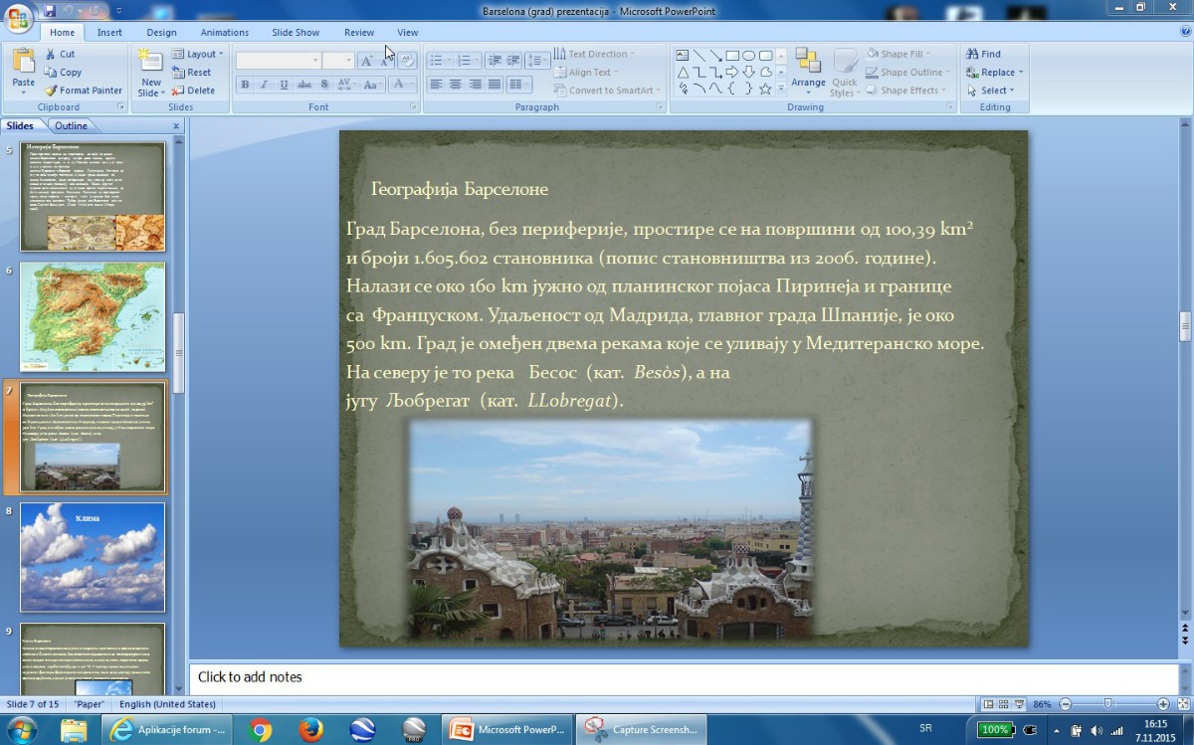Open the Animations ribbon tab
This screenshot has width=1194, height=745.
(224, 33)
